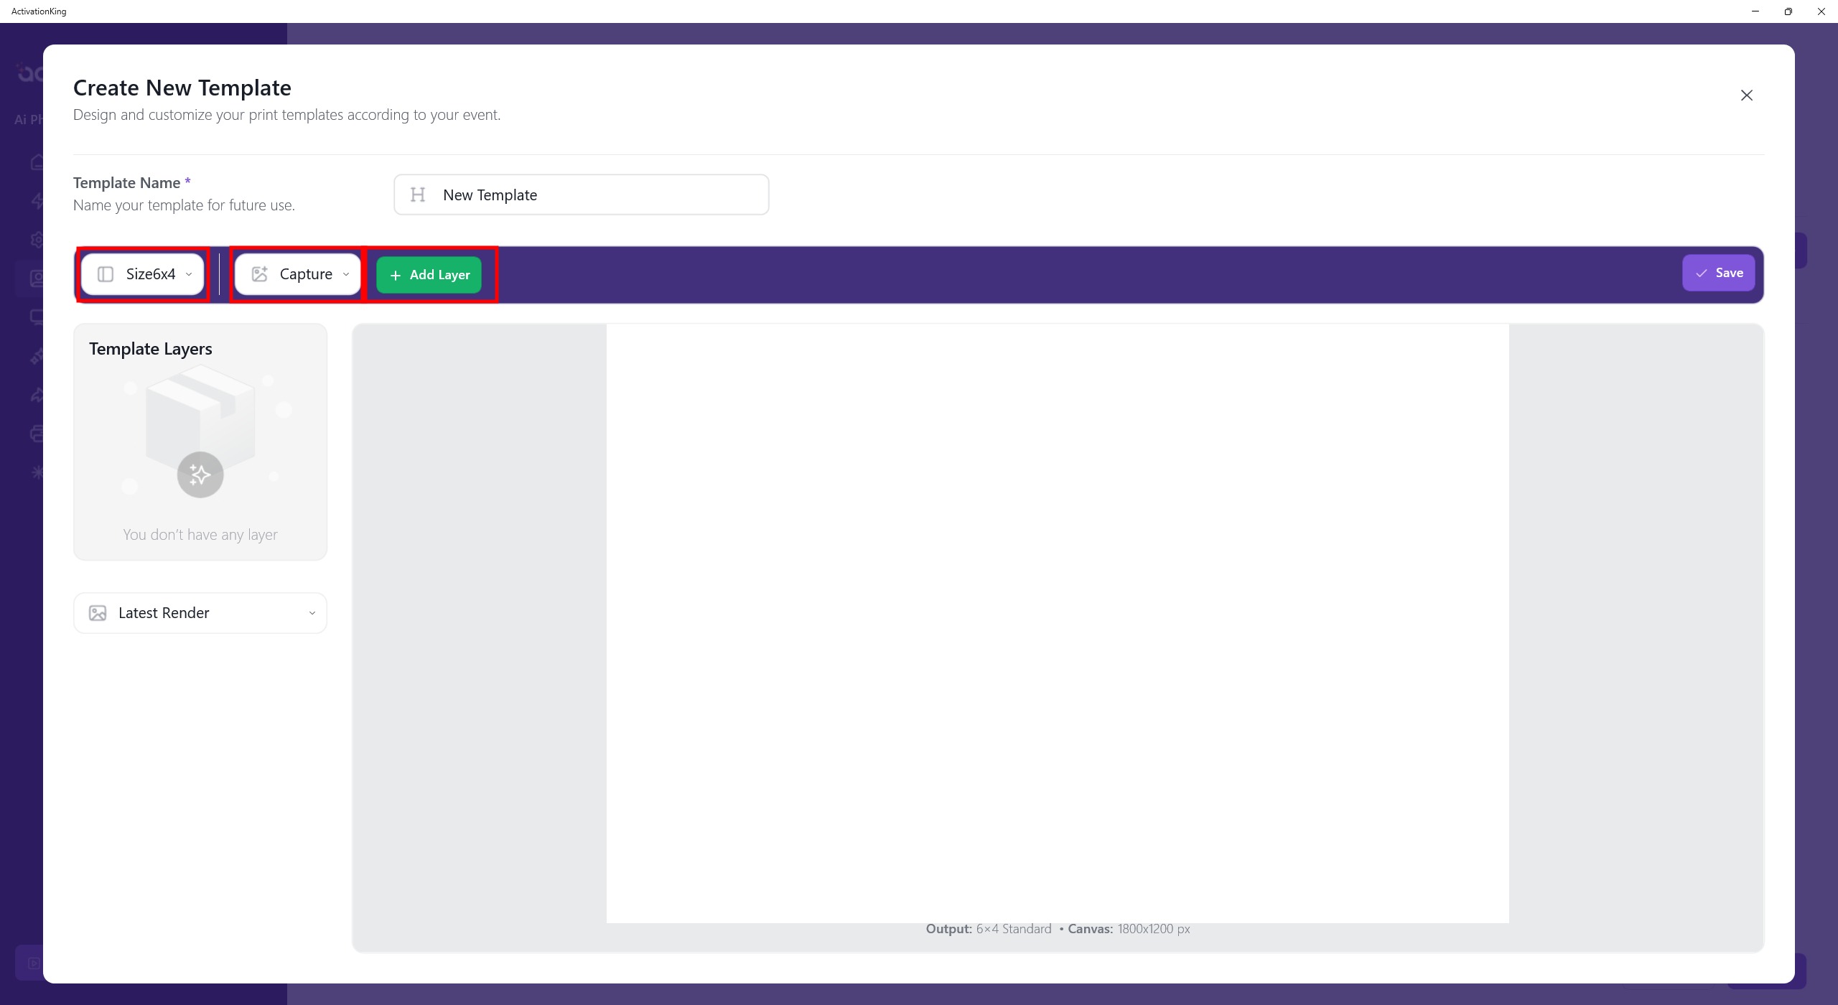1838x1005 pixels.
Task: Click the image icon beside Capture
Action: pos(259,274)
